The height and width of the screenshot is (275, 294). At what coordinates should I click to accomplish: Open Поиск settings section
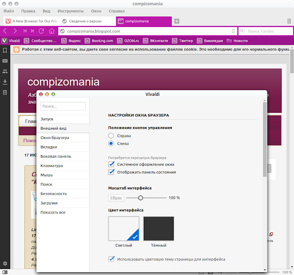click(63, 184)
